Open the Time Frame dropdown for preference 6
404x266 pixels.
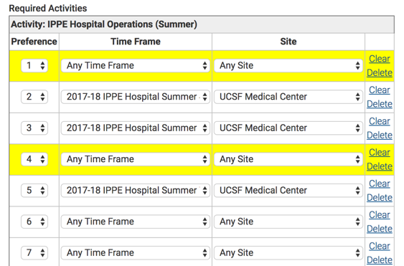pyautogui.click(x=136, y=222)
